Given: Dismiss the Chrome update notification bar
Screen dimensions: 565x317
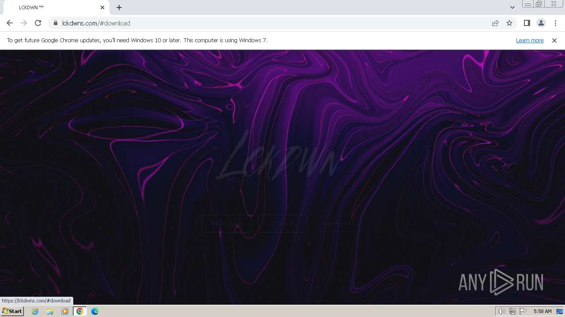Looking at the screenshot, I should [554, 40].
